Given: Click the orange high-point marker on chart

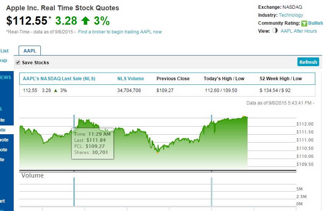Looking at the screenshot, I should (x=244, y=116).
